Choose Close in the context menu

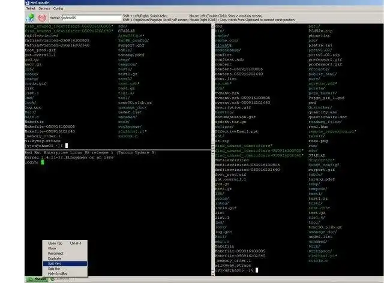(x=65, y=248)
